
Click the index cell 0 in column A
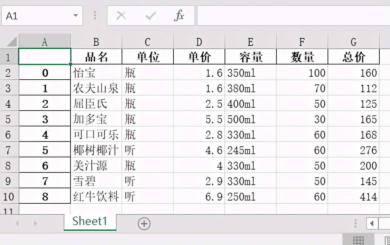(x=45, y=73)
